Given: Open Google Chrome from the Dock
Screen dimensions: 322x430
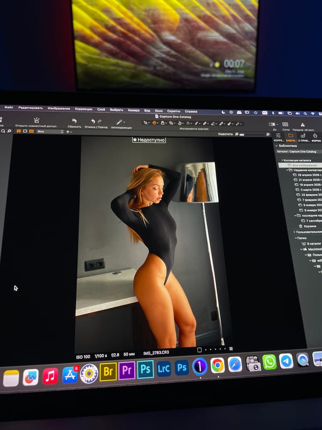Looking at the screenshot, I should (x=218, y=365).
